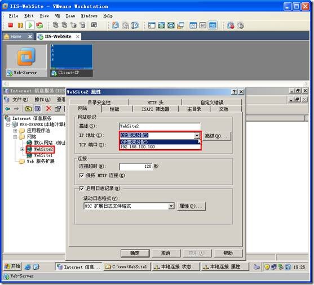Take a snapshot with the clock camera icon
Viewport: 314px width, 285px height.
(116, 25)
